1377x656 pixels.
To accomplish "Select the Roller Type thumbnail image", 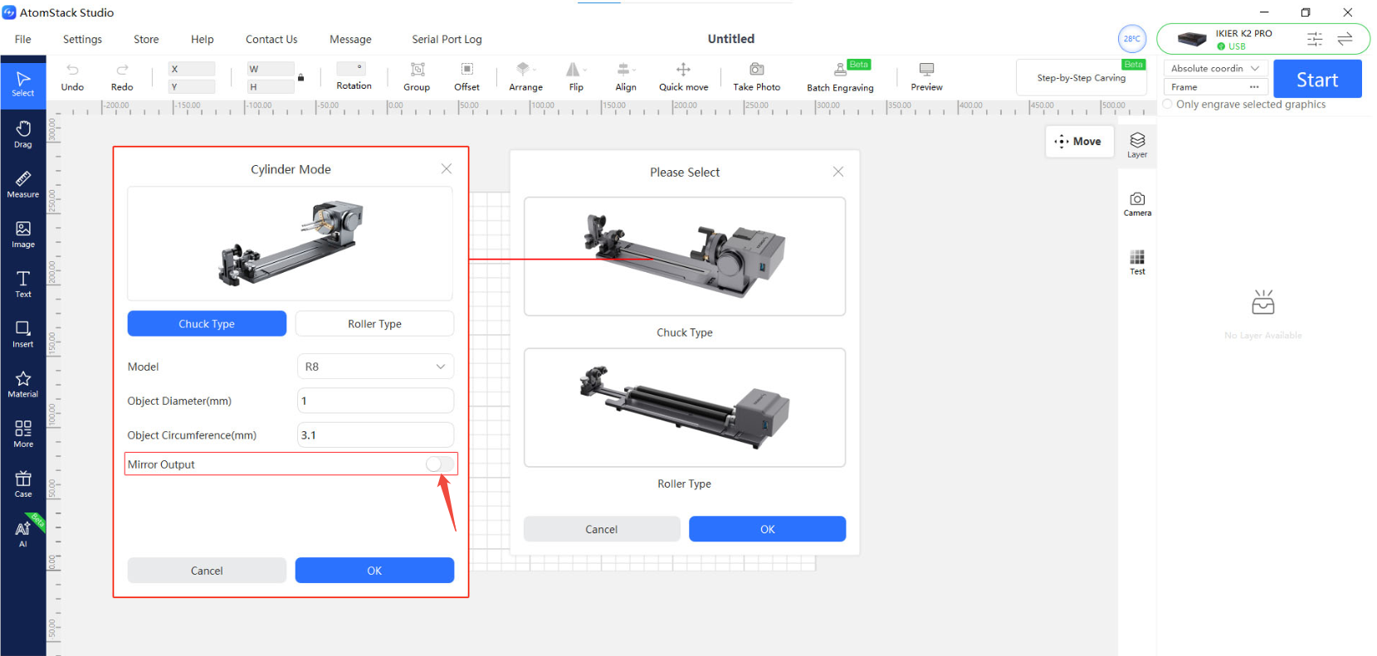I will [685, 408].
